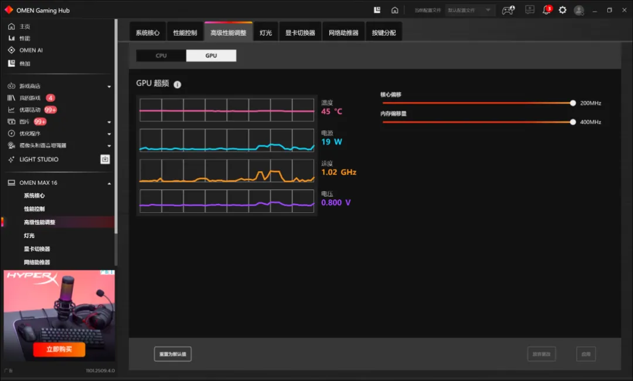Select 灯光 under OMEN MAX 16

[x=29, y=236]
